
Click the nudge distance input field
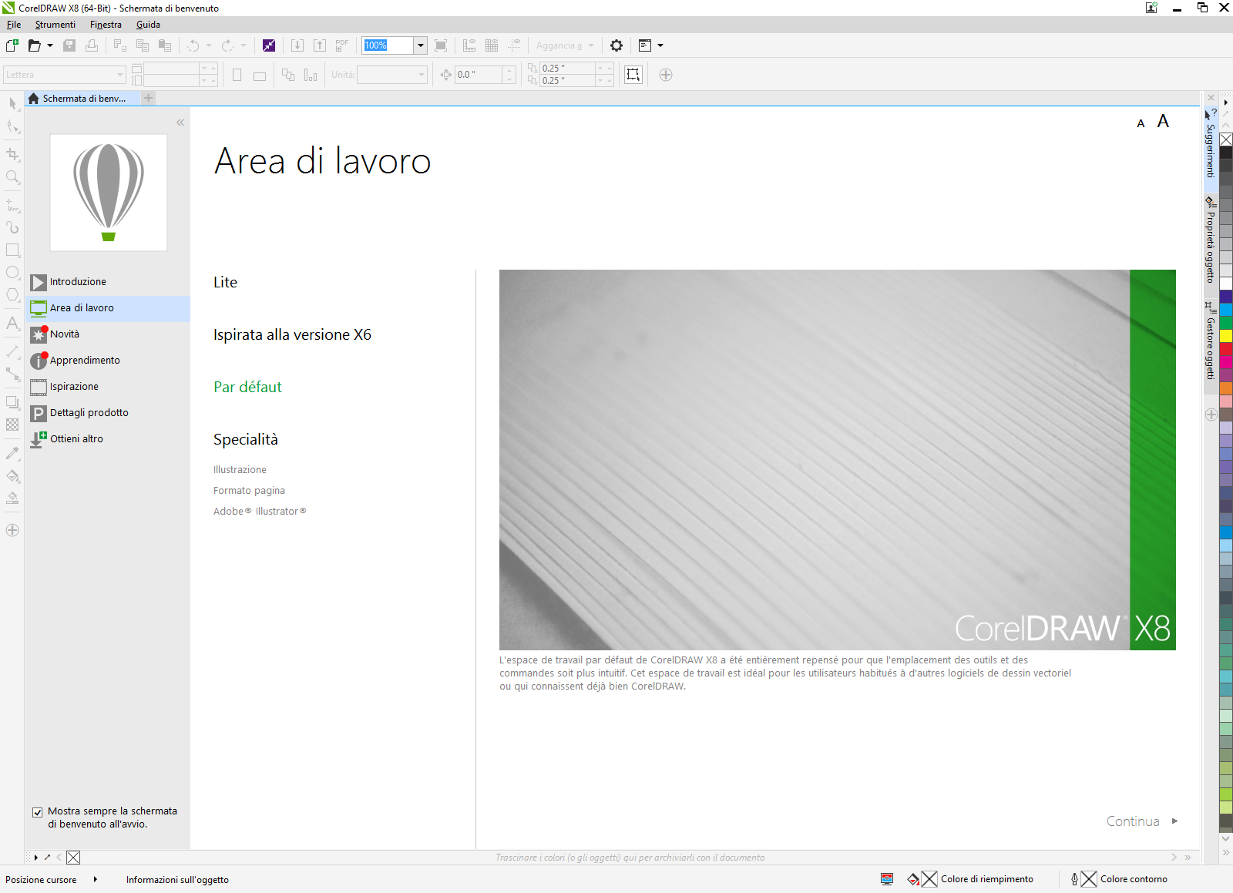point(479,75)
